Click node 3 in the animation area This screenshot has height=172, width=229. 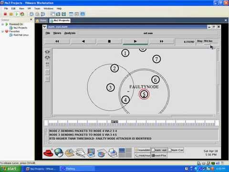click(110, 87)
